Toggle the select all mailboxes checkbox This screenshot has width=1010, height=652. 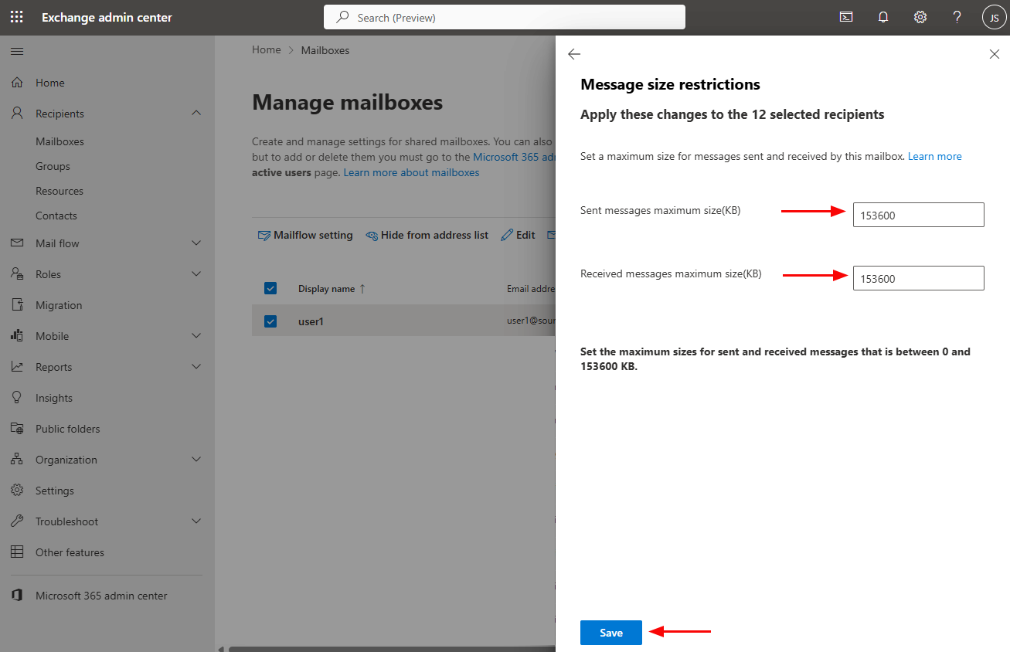[270, 288]
